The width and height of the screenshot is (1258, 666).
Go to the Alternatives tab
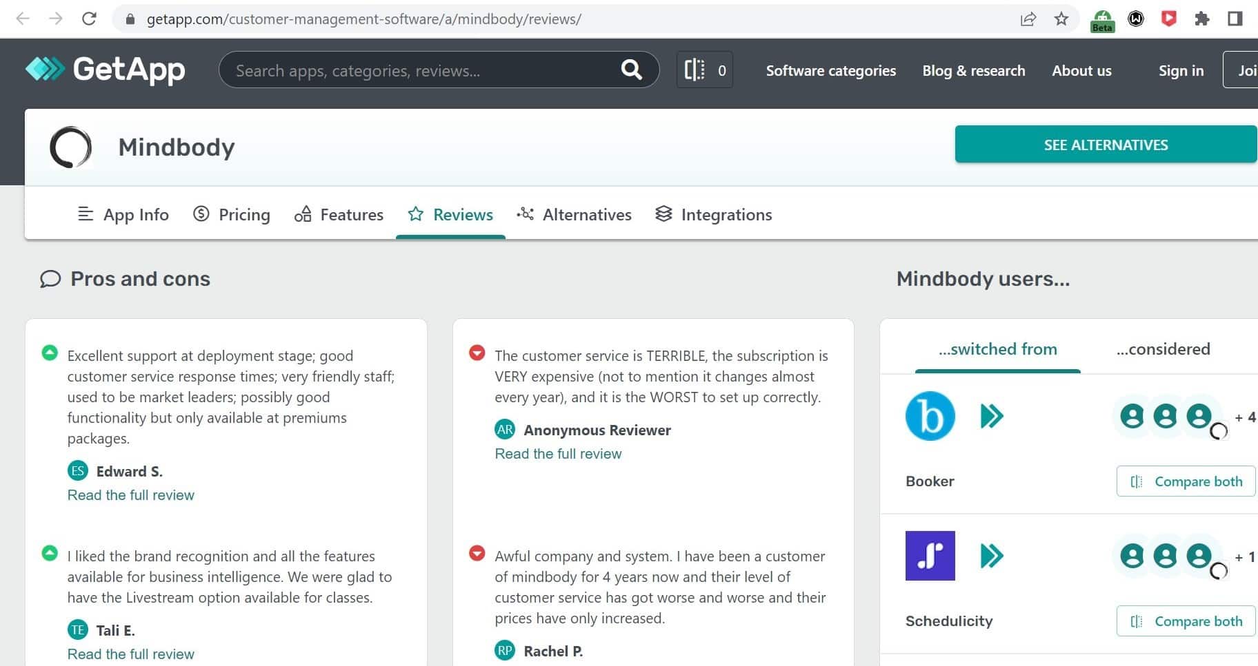pyautogui.click(x=574, y=215)
